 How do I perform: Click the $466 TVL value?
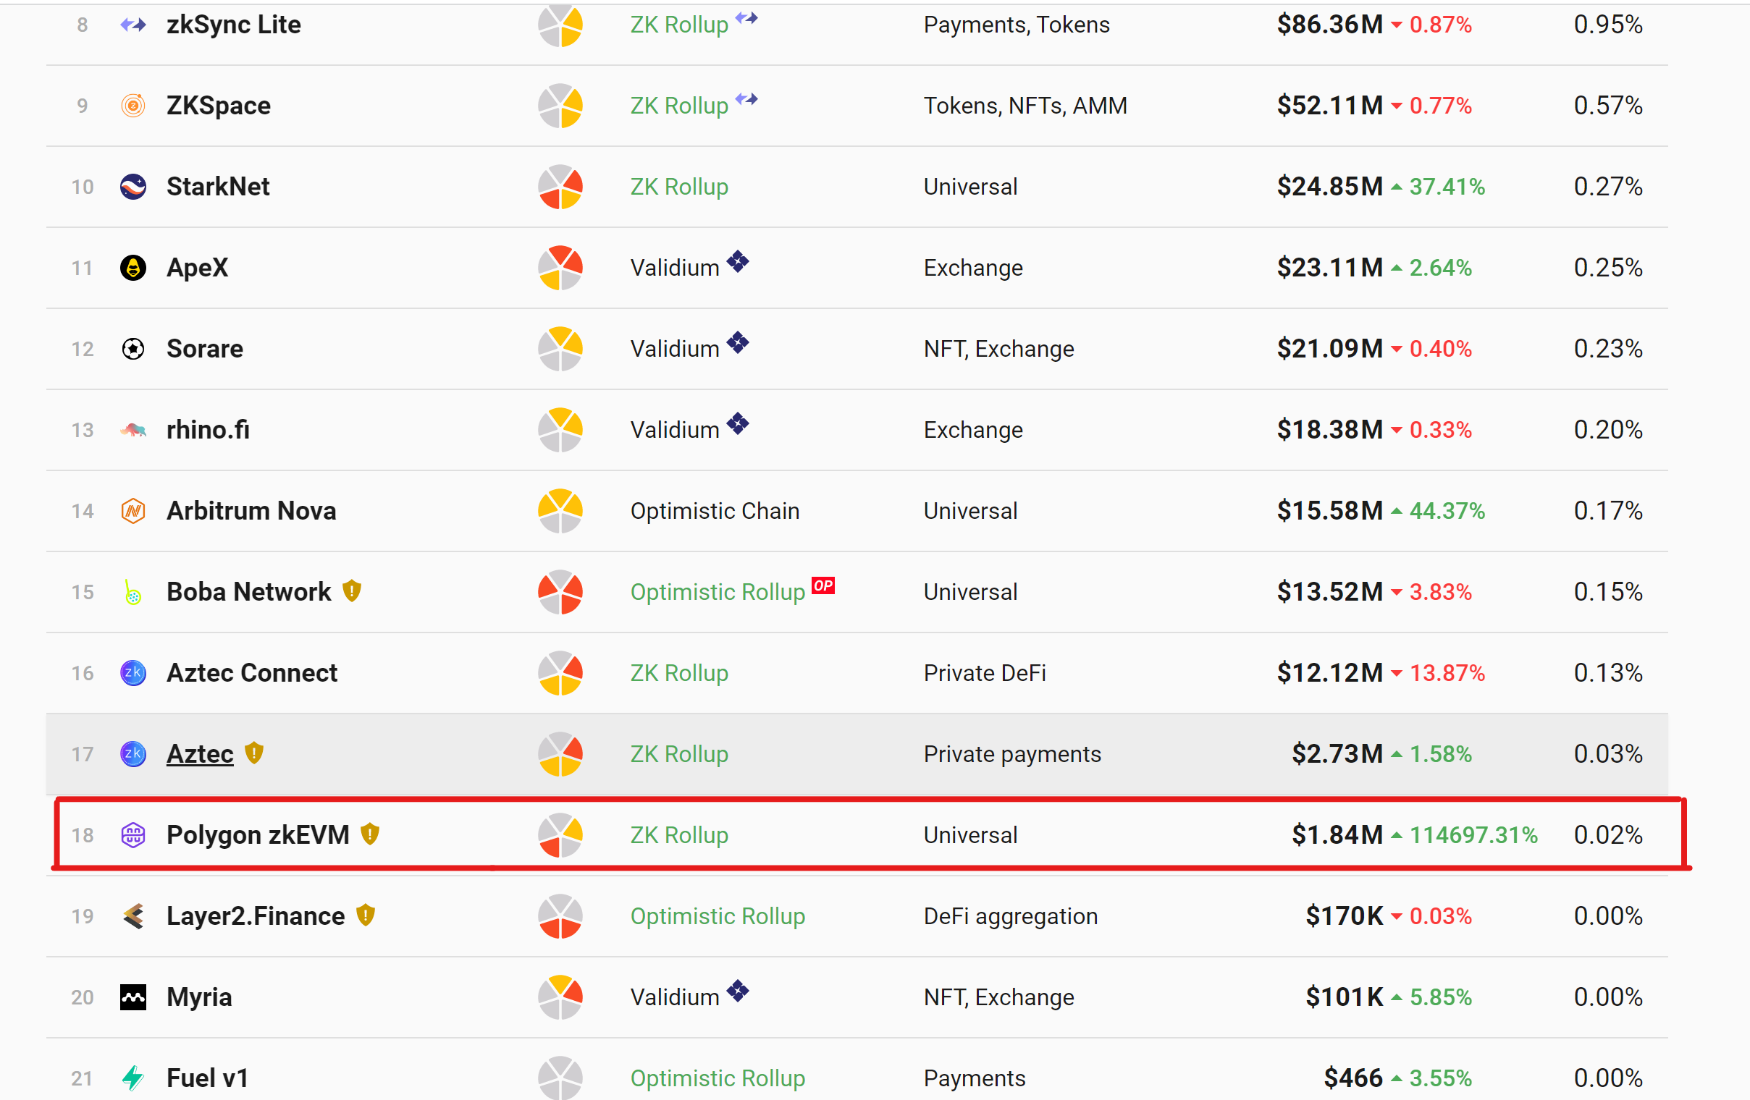coord(1353,1078)
